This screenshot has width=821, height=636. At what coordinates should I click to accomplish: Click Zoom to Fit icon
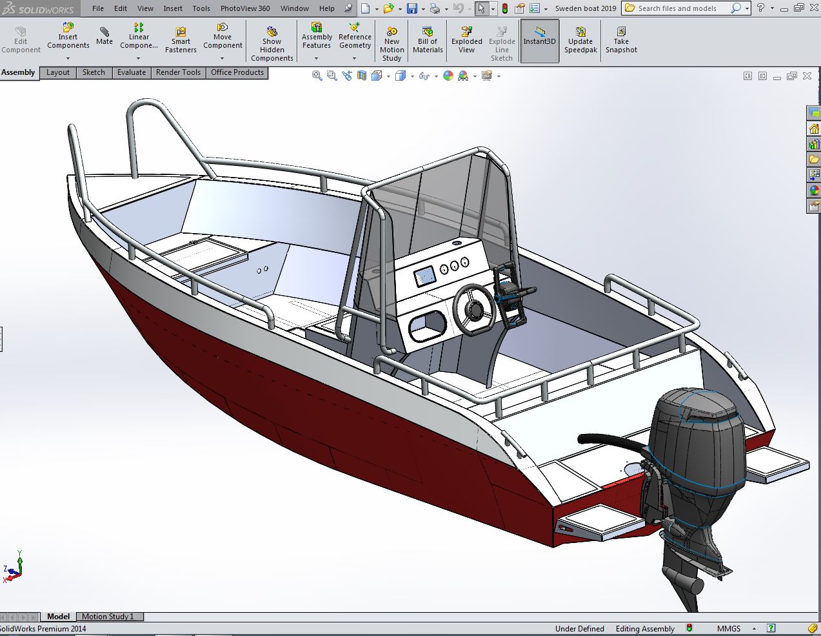[317, 76]
